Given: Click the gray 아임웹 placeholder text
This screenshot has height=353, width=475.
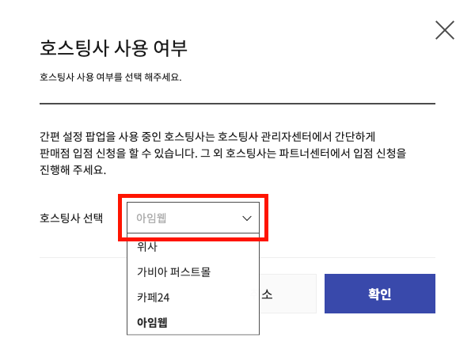Looking at the screenshot, I should coord(151,218).
